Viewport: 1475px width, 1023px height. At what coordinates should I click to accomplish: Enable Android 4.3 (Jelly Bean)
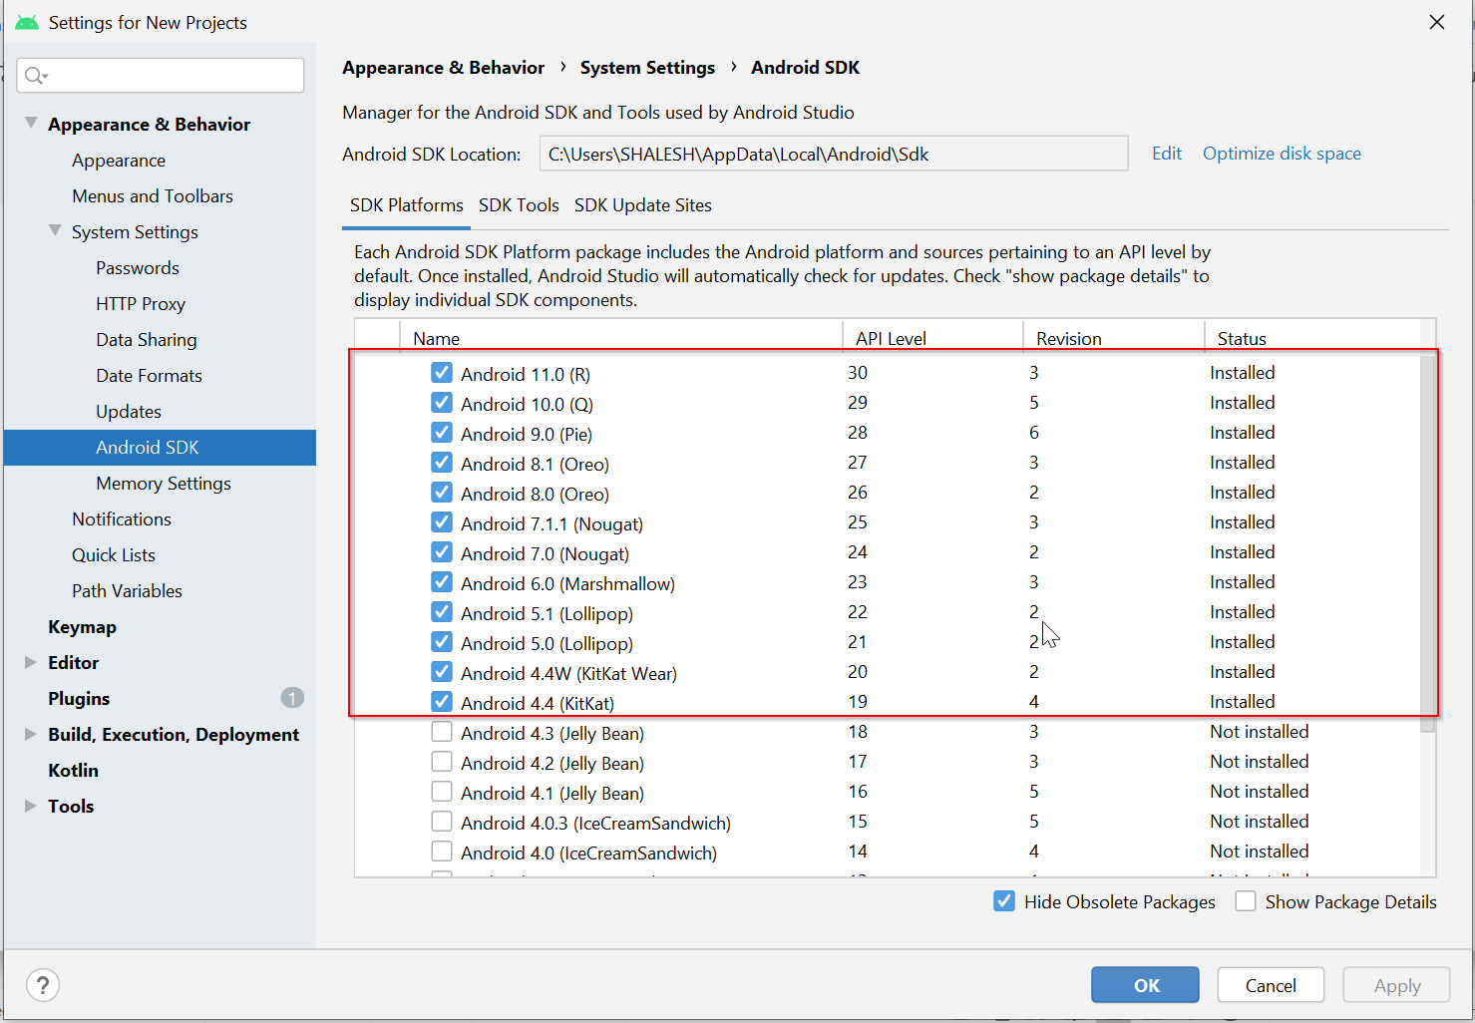[441, 731]
